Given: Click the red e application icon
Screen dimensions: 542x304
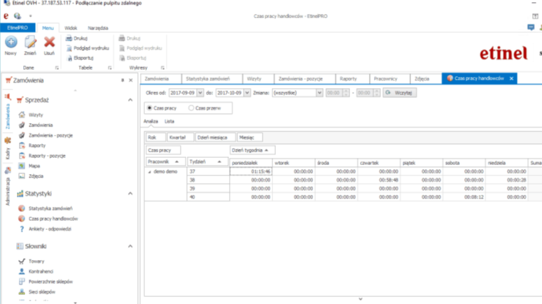Looking at the screenshot, I should [6, 16].
